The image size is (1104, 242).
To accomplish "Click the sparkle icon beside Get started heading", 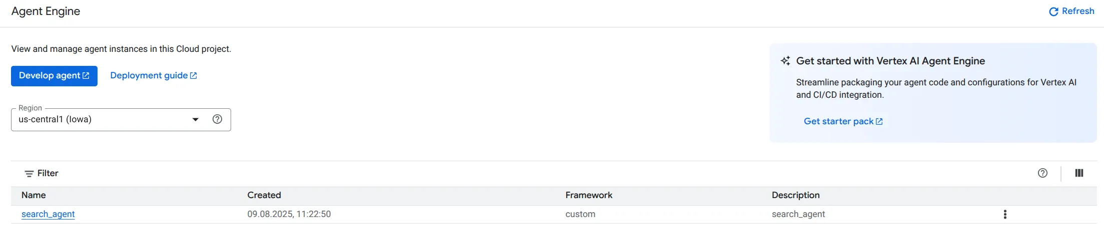I will tap(785, 61).
